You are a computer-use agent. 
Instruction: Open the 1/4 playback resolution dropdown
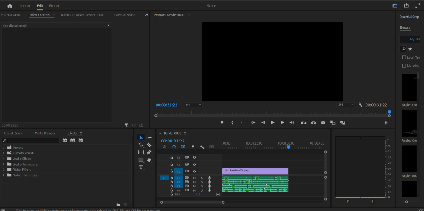(x=345, y=105)
